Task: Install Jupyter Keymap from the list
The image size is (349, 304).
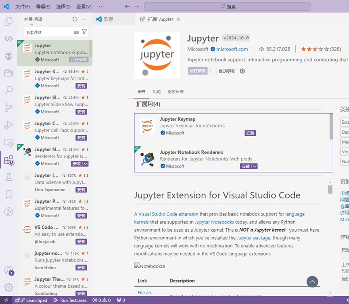Action: [81, 86]
